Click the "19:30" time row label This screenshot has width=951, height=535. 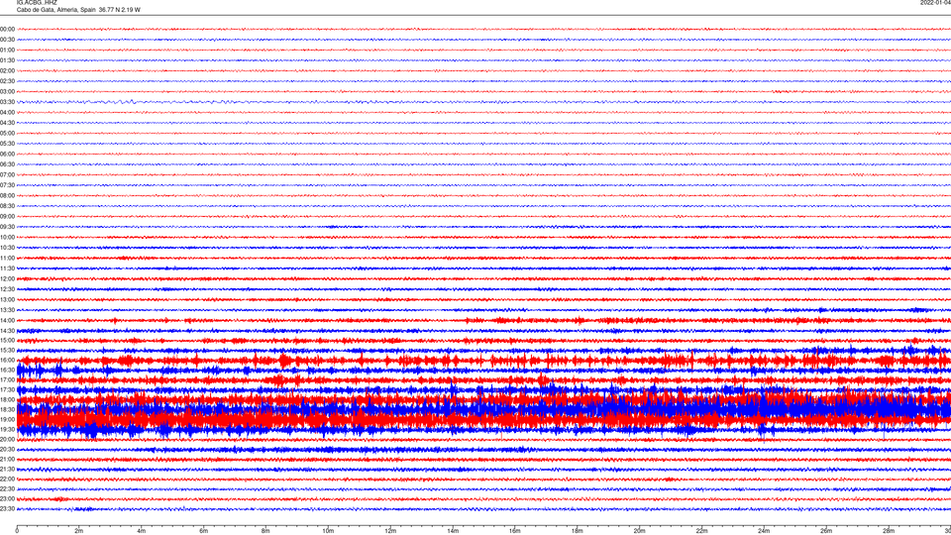tap(7, 429)
